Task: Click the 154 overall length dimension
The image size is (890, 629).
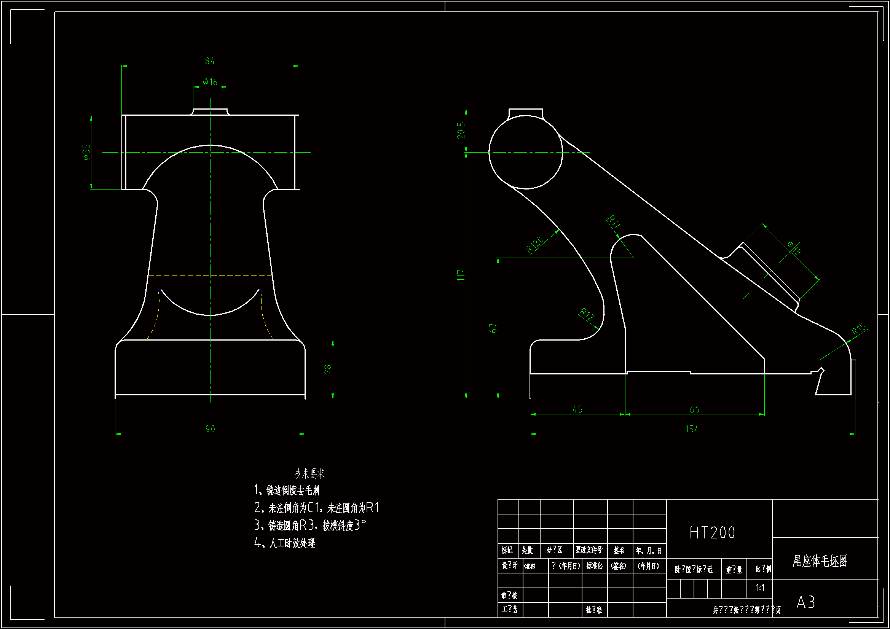Action: pyautogui.click(x=692, y=429)
